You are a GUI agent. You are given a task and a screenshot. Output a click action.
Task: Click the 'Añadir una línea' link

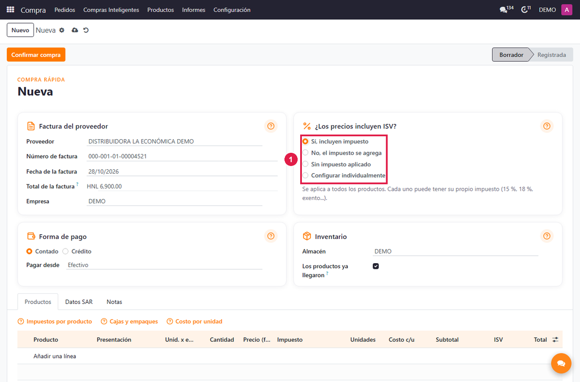pyautogui.click(x=55, y=356)
